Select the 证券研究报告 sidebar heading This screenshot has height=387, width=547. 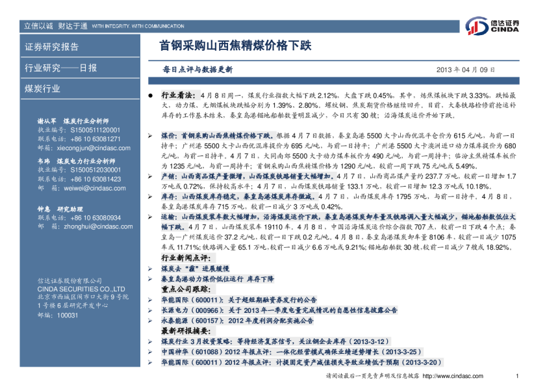pyautogui.click(x=52, y=47)
